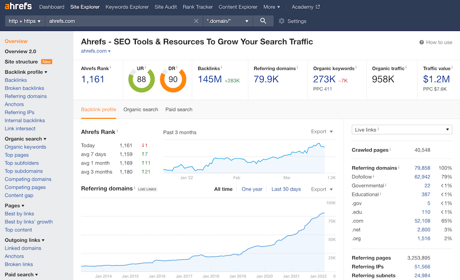460x280 pixels.
Task: Collapse the Organic search sidebar section
Action: tap(25, 139)
